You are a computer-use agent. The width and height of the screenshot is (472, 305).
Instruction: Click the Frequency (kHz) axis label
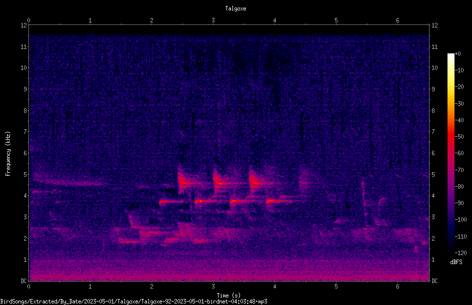click(x=8, y=154)
